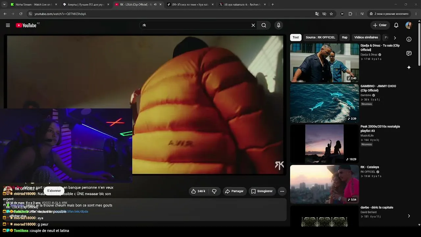Open the tab search dropdown arrow
Viewport: 421px width, 237px height.
4,5
